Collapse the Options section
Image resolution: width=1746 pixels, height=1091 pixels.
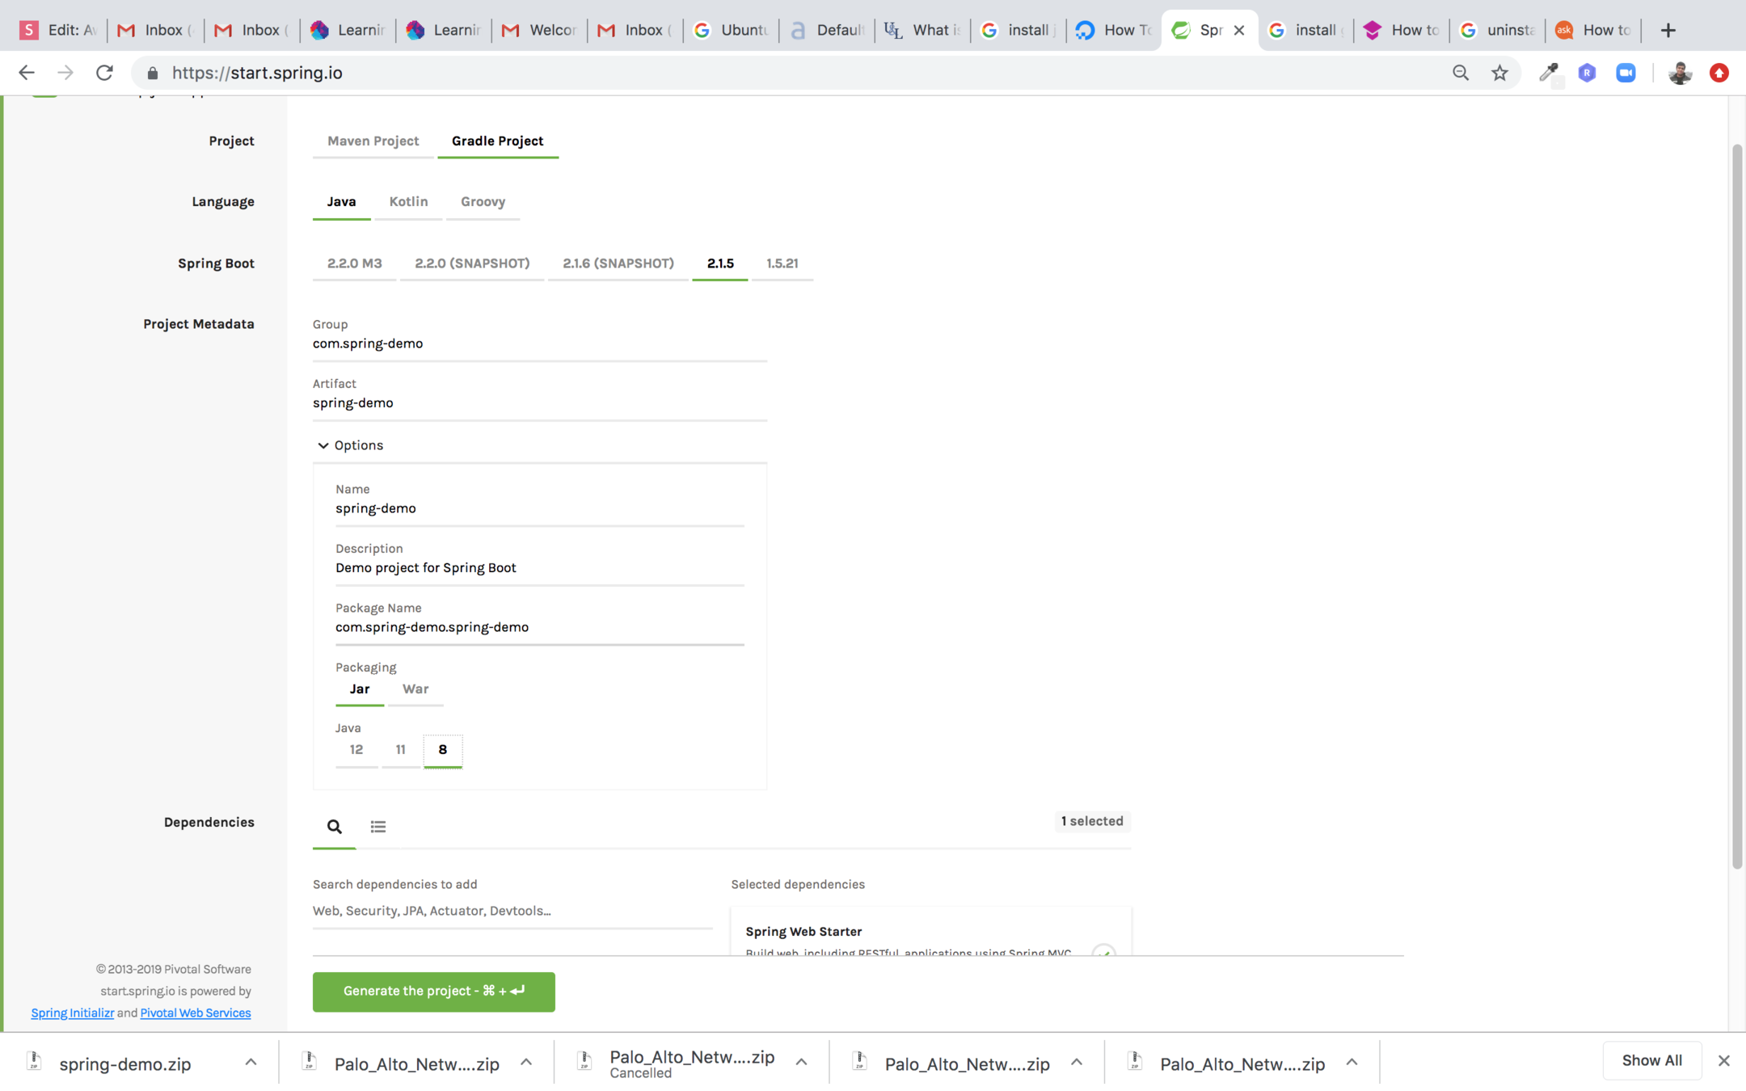coord(350,445)
